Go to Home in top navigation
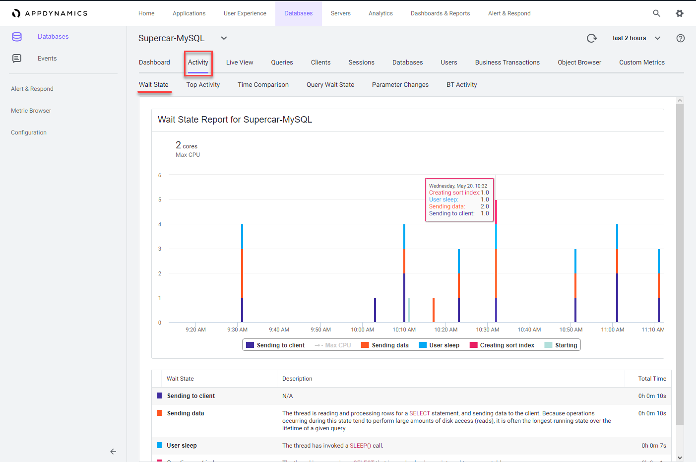 pyautogui.click(x=146, y=13)
